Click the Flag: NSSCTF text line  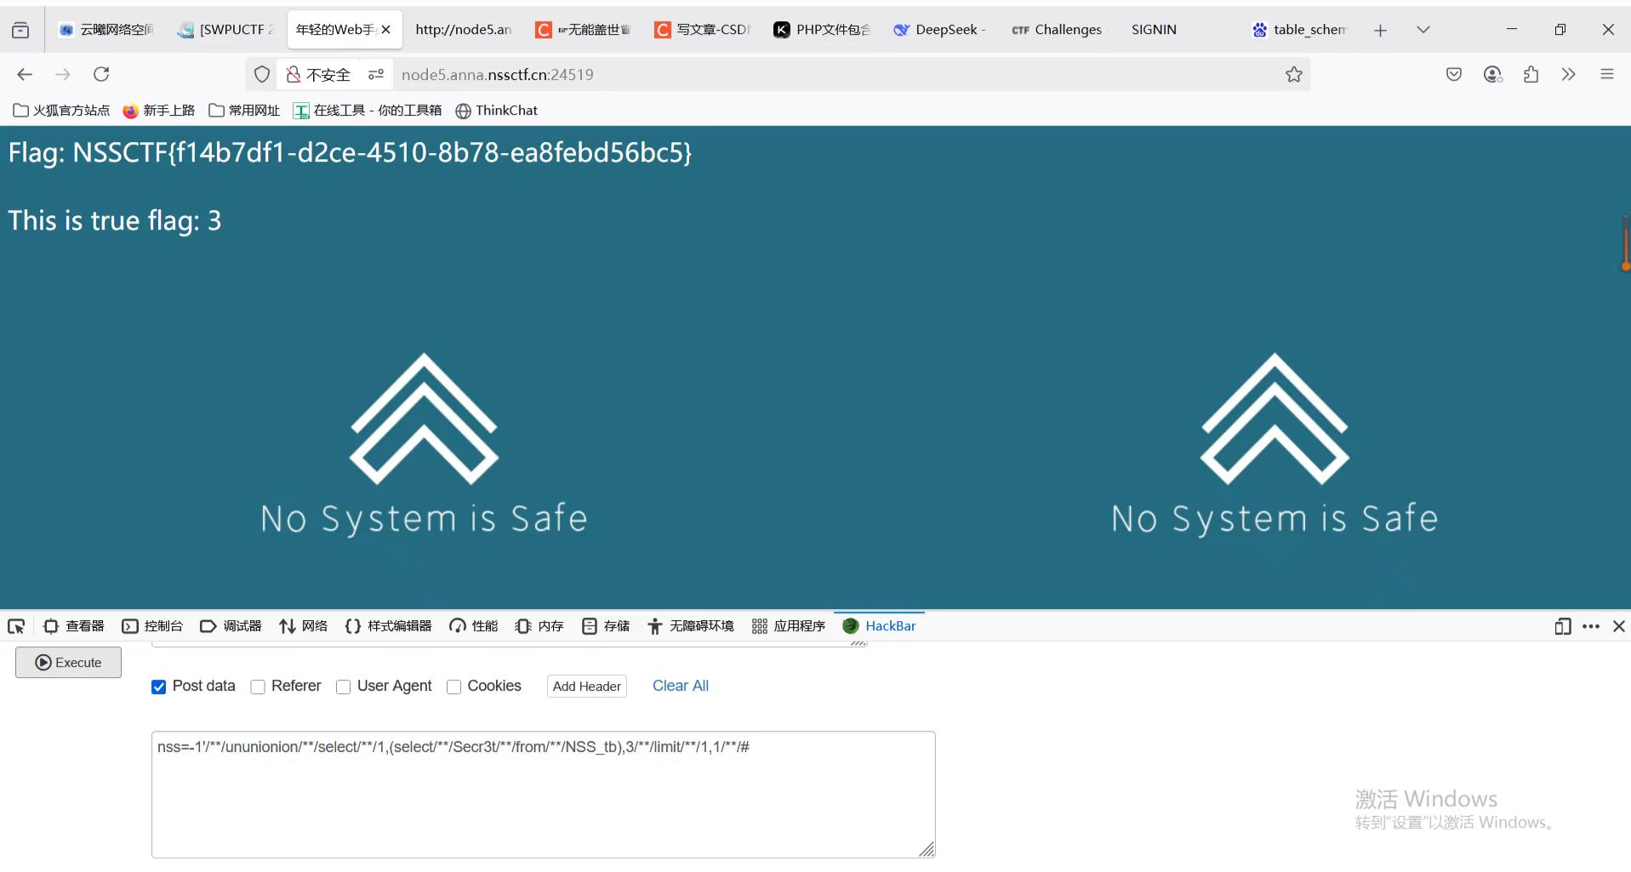[x=350, y=153]
